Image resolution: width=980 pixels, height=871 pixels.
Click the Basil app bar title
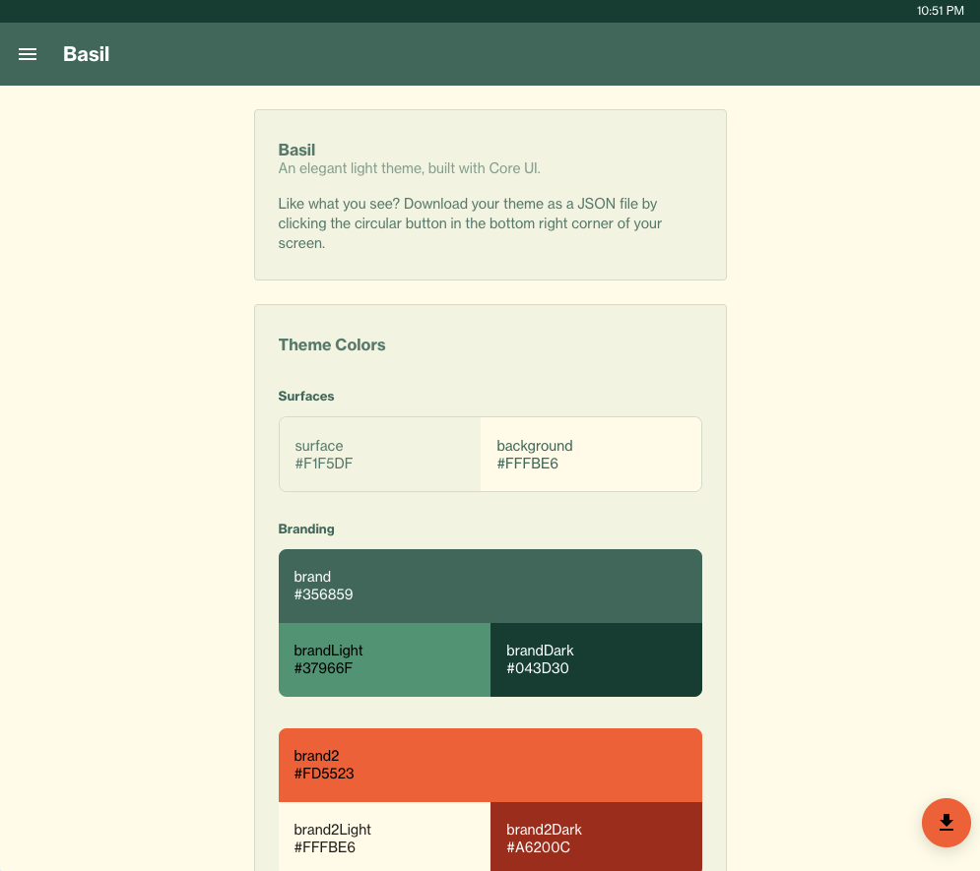[87, 54]
